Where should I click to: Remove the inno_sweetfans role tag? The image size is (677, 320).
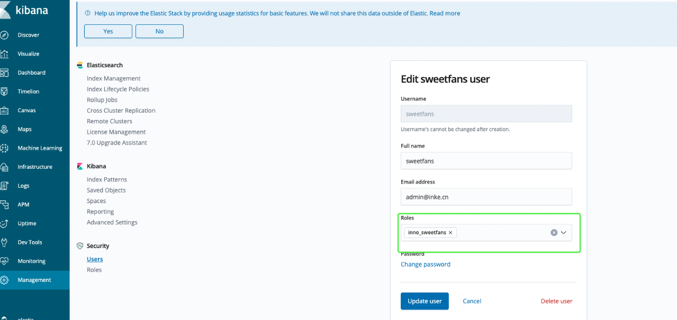tap(450, 233)
